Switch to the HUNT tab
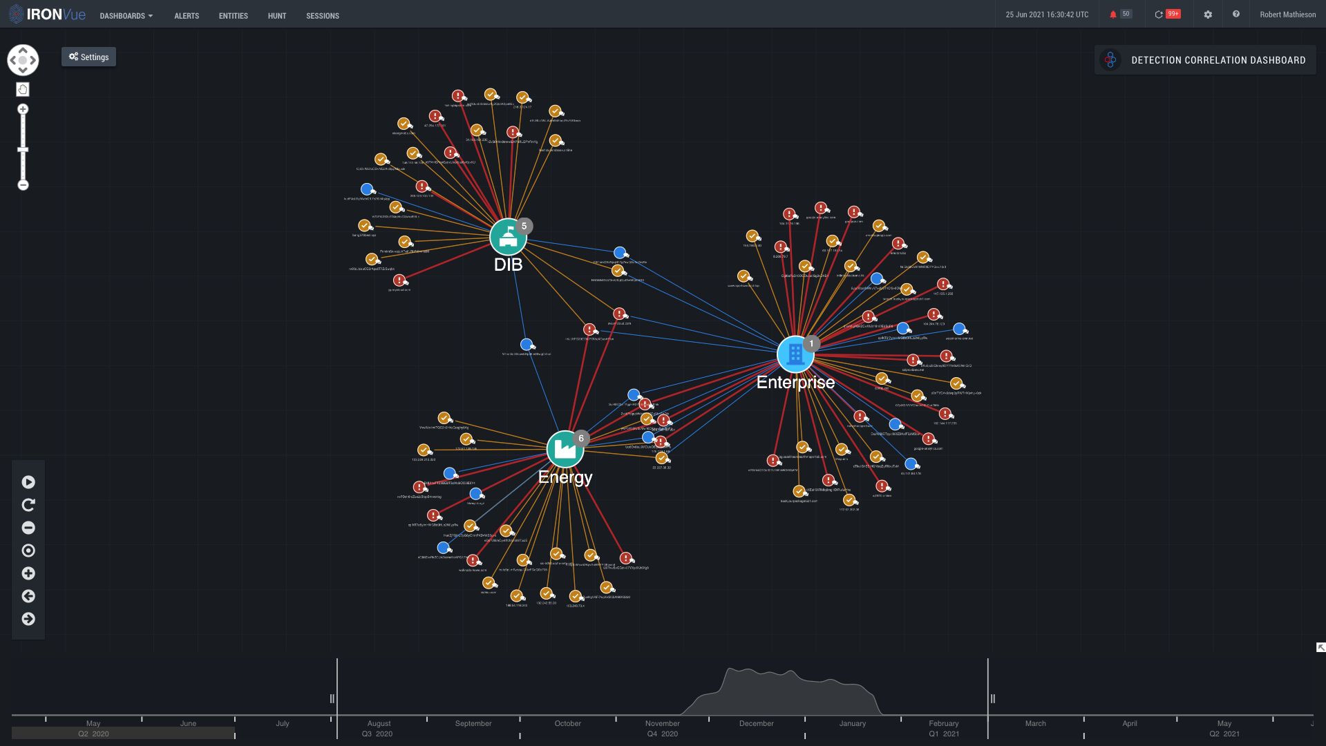Viewport: 1326px width, 746px height. pos(276,15)
